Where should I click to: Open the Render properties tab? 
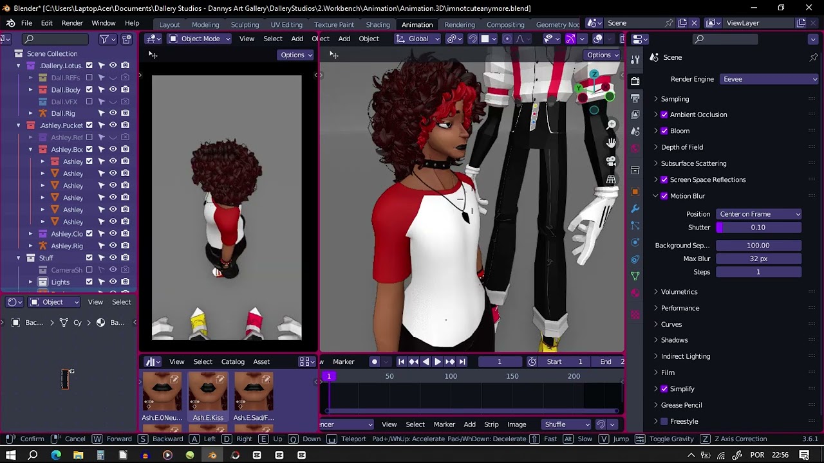click(635, 81)
